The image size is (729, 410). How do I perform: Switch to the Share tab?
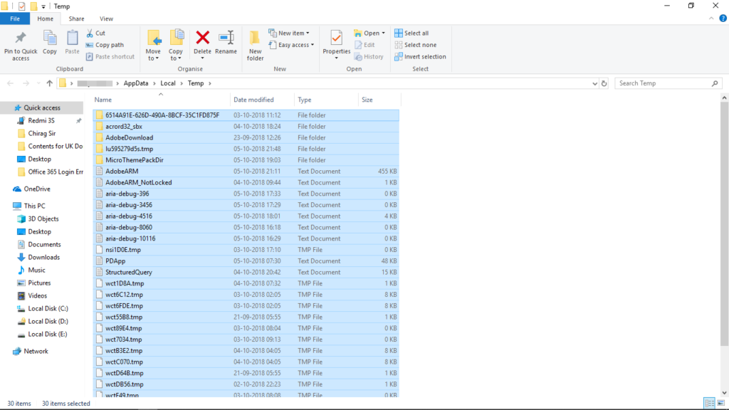point(76,19)
